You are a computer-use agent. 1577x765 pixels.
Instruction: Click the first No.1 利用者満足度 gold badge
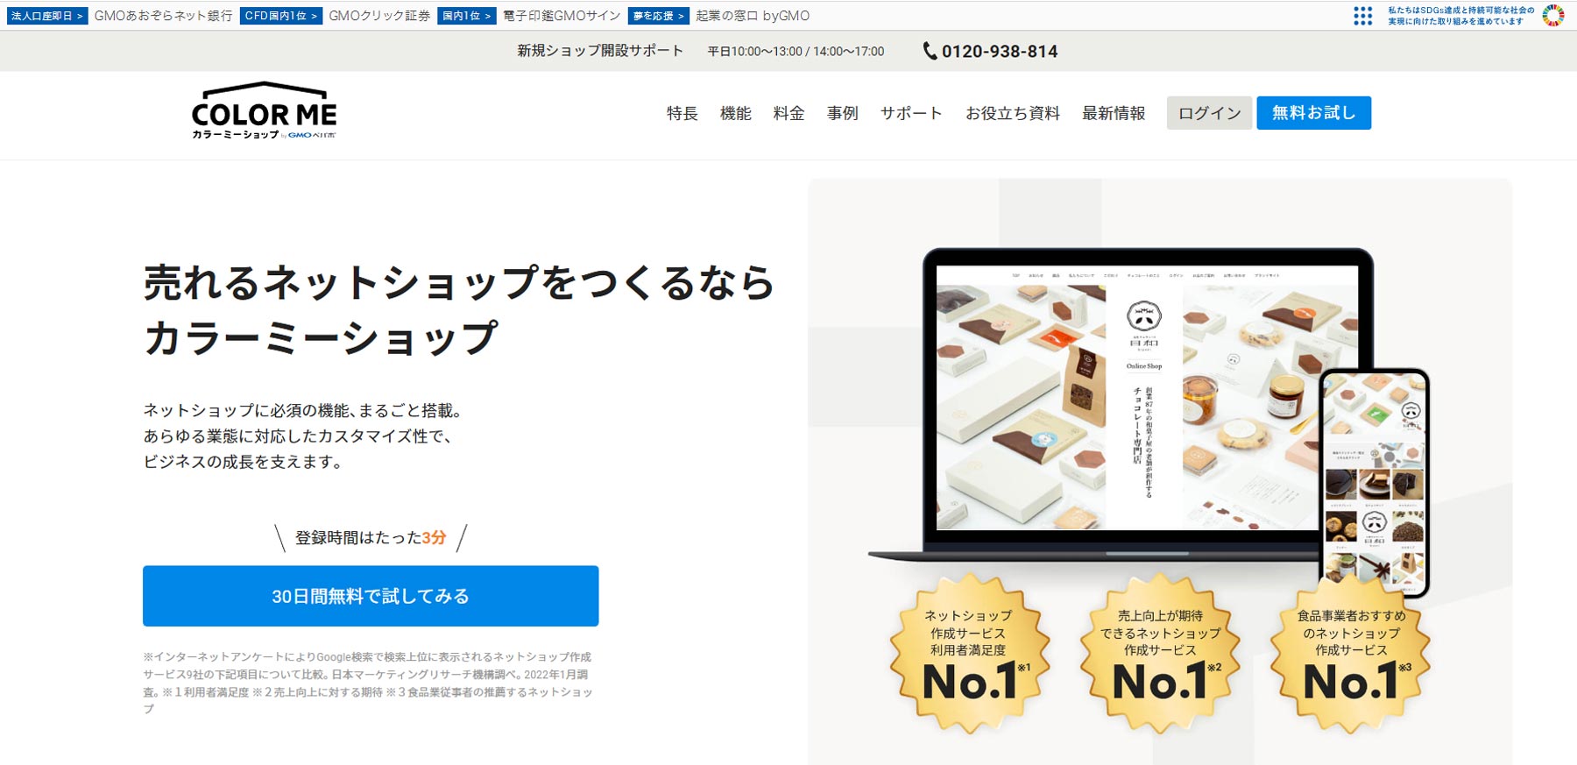[x=969, y=653]
